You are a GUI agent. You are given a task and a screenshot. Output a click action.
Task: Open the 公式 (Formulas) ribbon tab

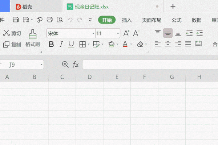pyautogui.click(x=177, y=20)
